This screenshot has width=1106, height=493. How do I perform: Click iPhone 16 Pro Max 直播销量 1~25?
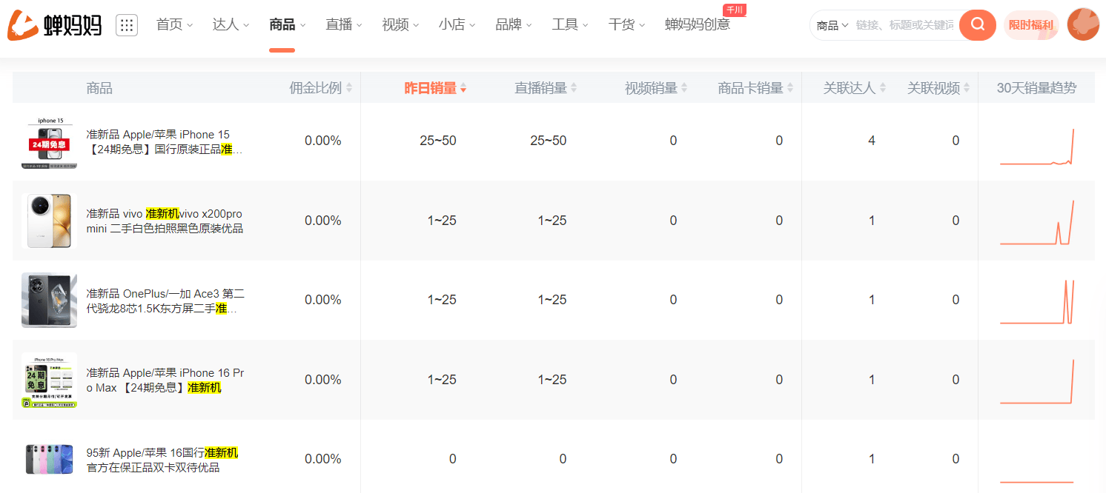[x=552, y=380]
